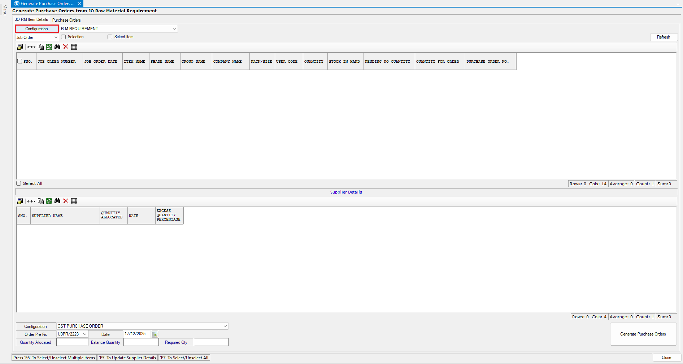Click grid layout icon in Supplier Details toolbar
This screenshot has width=683, height=364.
tap(74, 201)
